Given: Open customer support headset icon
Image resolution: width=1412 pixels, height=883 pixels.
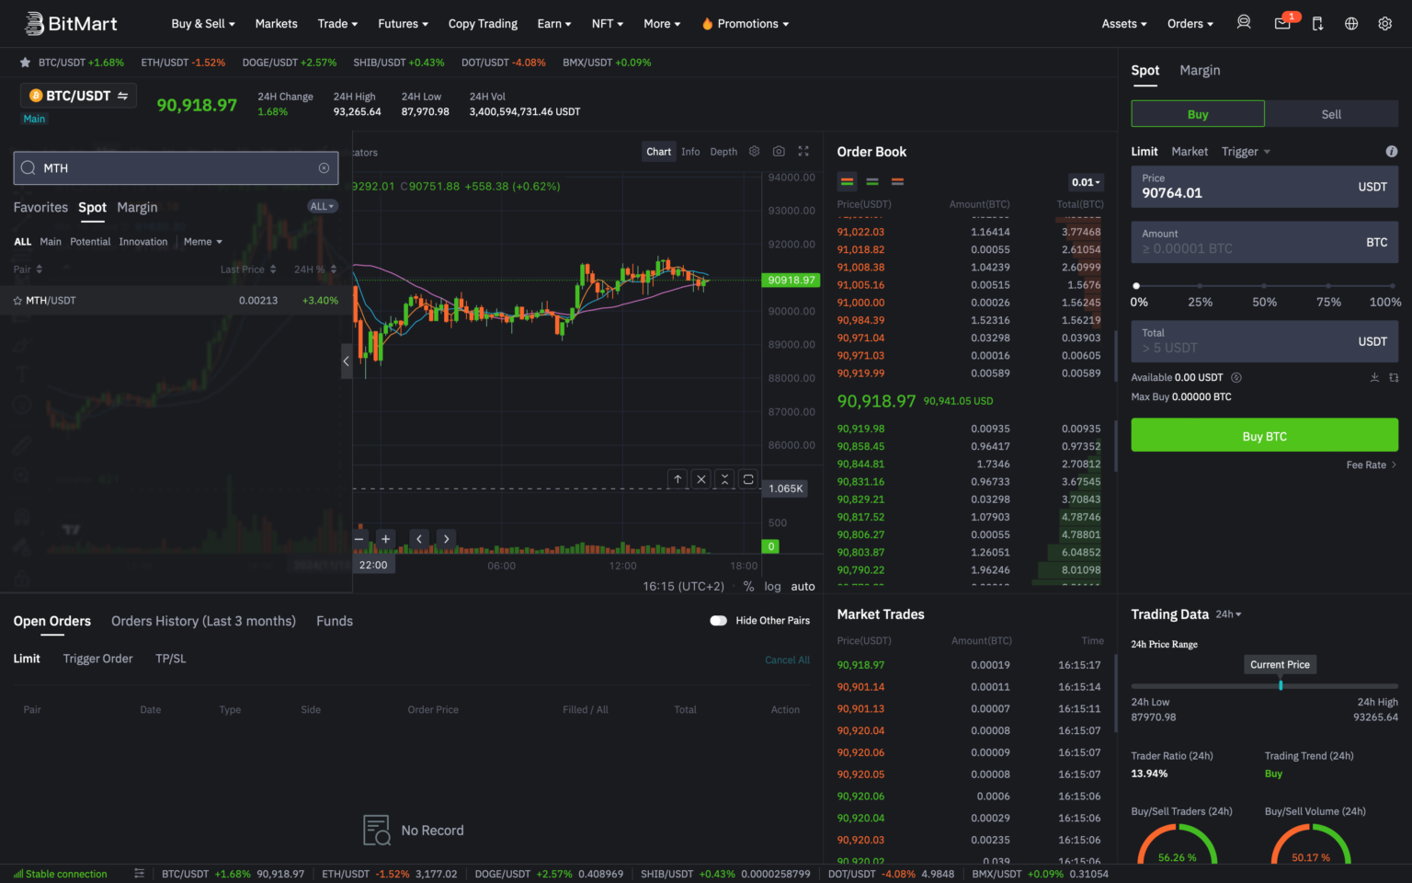Looking at the screenshot, I should coord(1244,23).
